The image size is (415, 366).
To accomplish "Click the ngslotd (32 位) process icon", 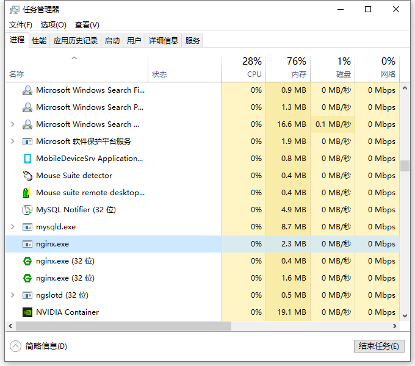I will [27, 295].
